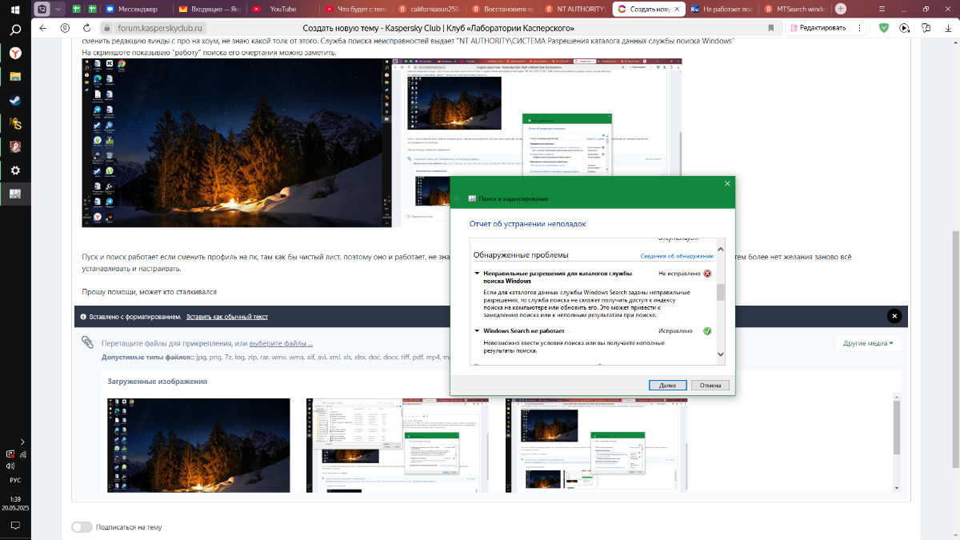Open the Другие медиа dropdown
The width and height of the screenshot is (960, 540).
click(x=868, y=343)
